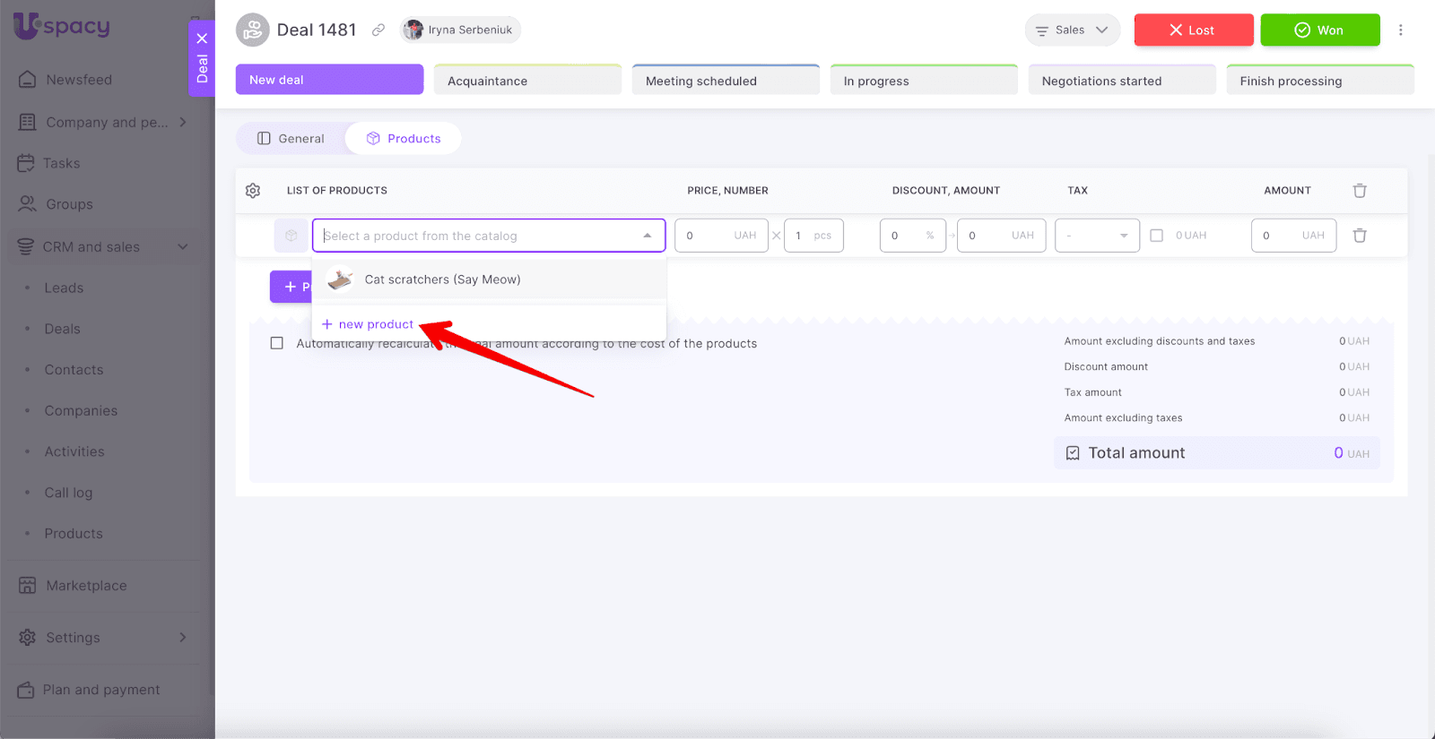This screenshot has height=739, width=1435.
Task: Expand the tax rate dropdown
Action: click(1097, 236)
